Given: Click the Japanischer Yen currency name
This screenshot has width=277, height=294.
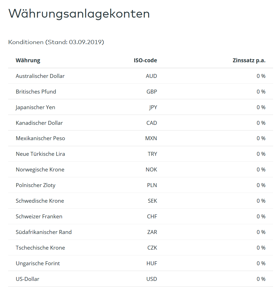Looking at the screenshot, I should click(x=35, y=107).
